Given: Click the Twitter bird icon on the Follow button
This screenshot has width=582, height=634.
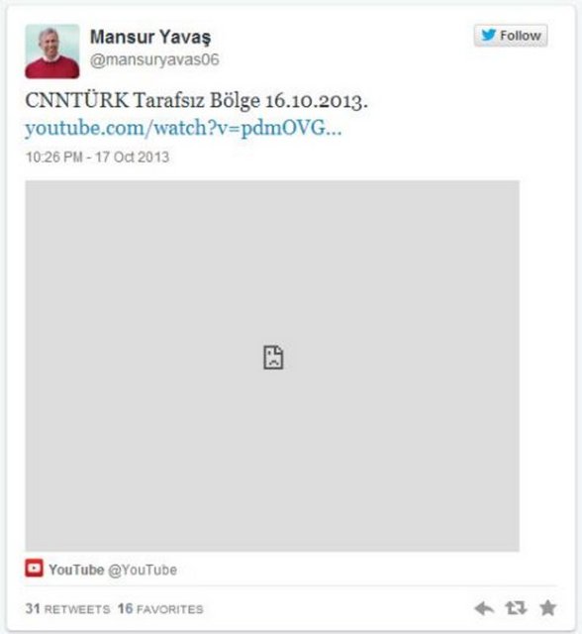Looking at the screenshot, I should pos(488,35).
